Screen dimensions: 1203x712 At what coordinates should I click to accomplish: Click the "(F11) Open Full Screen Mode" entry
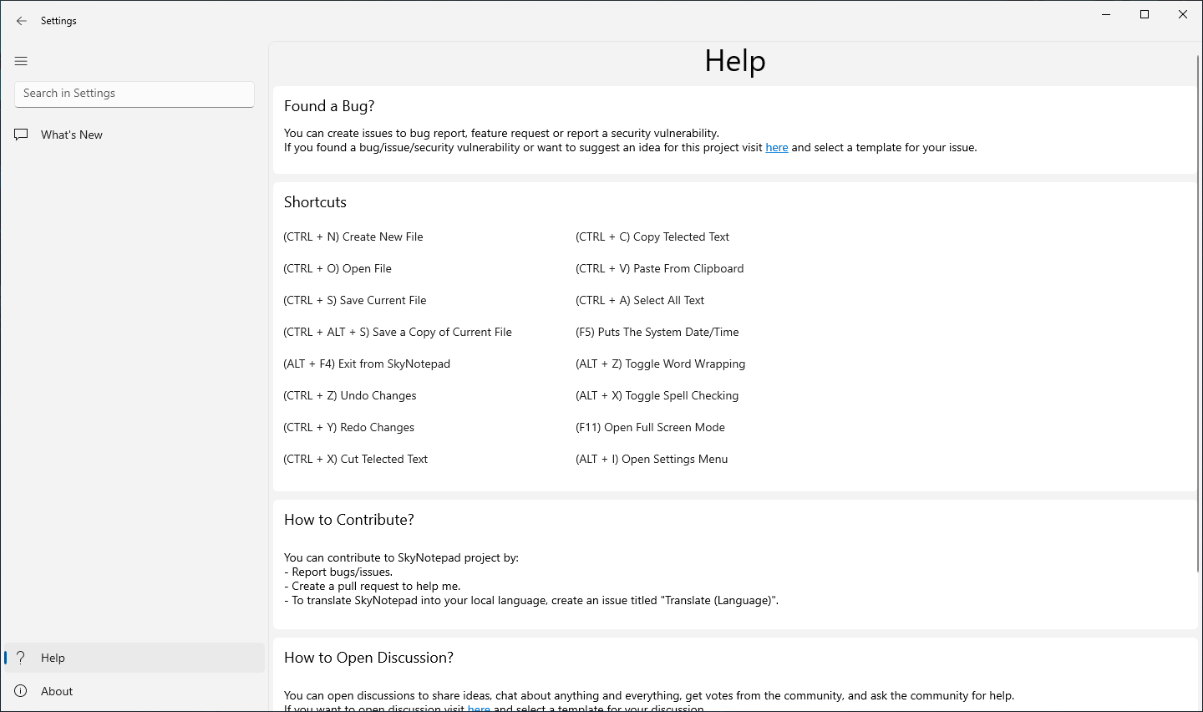pos(650,428)
